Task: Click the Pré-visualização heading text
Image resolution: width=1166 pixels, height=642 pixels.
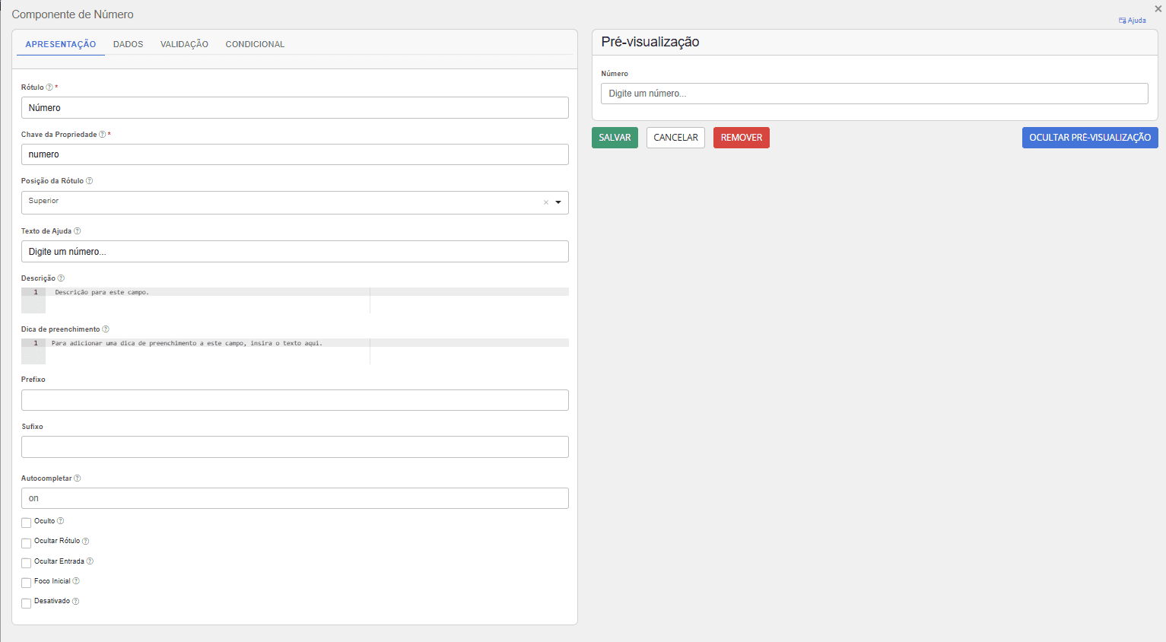Action: 650,42
